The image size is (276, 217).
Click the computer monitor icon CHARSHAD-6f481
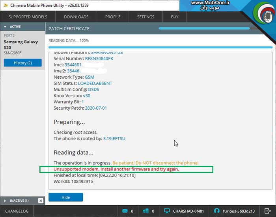[167, 211]
